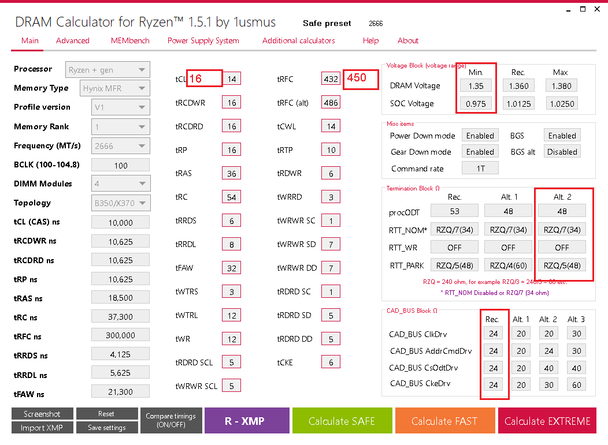Click the BGS Enabled value
The height and width of the screenshot is (445, 608).
(x=562, y=135)
